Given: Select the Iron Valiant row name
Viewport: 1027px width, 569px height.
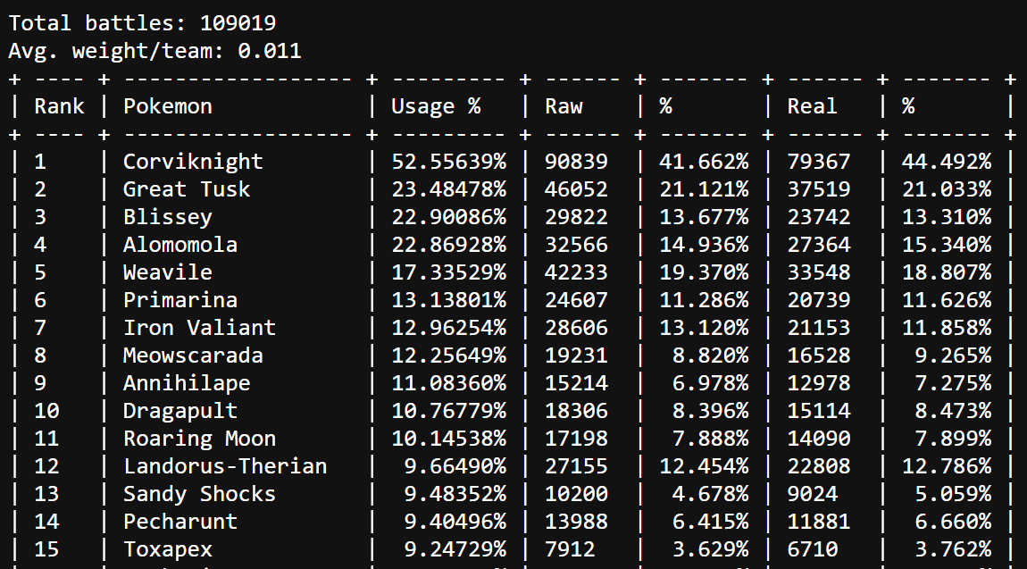Looking at the screenshot, I should pyautogui.click(x=199, y=328).
